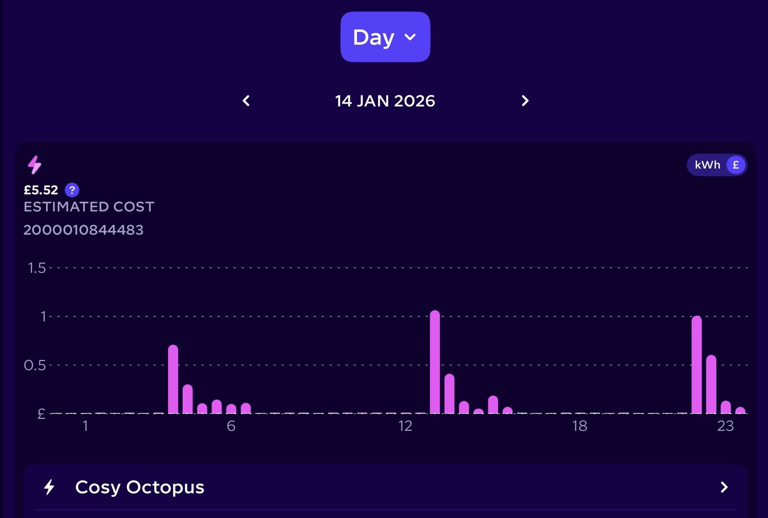Go to the previous day arrow
The width and height of the screenshot is (768, 518).
click(x=246, y=101)
